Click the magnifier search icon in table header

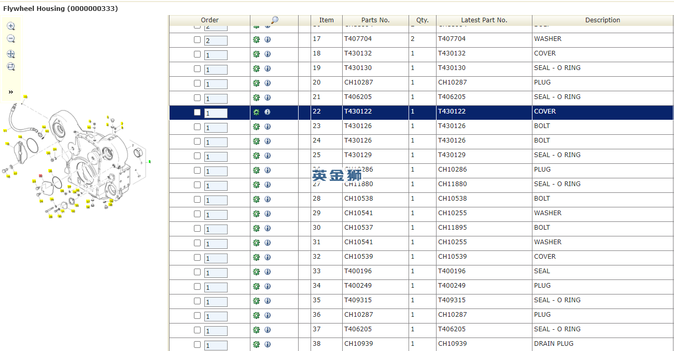pos(274,20)
